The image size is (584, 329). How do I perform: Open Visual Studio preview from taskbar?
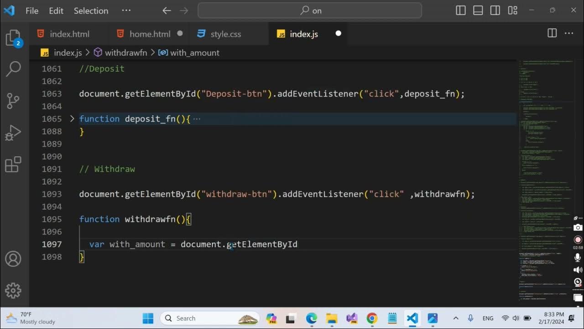point(352,318)
